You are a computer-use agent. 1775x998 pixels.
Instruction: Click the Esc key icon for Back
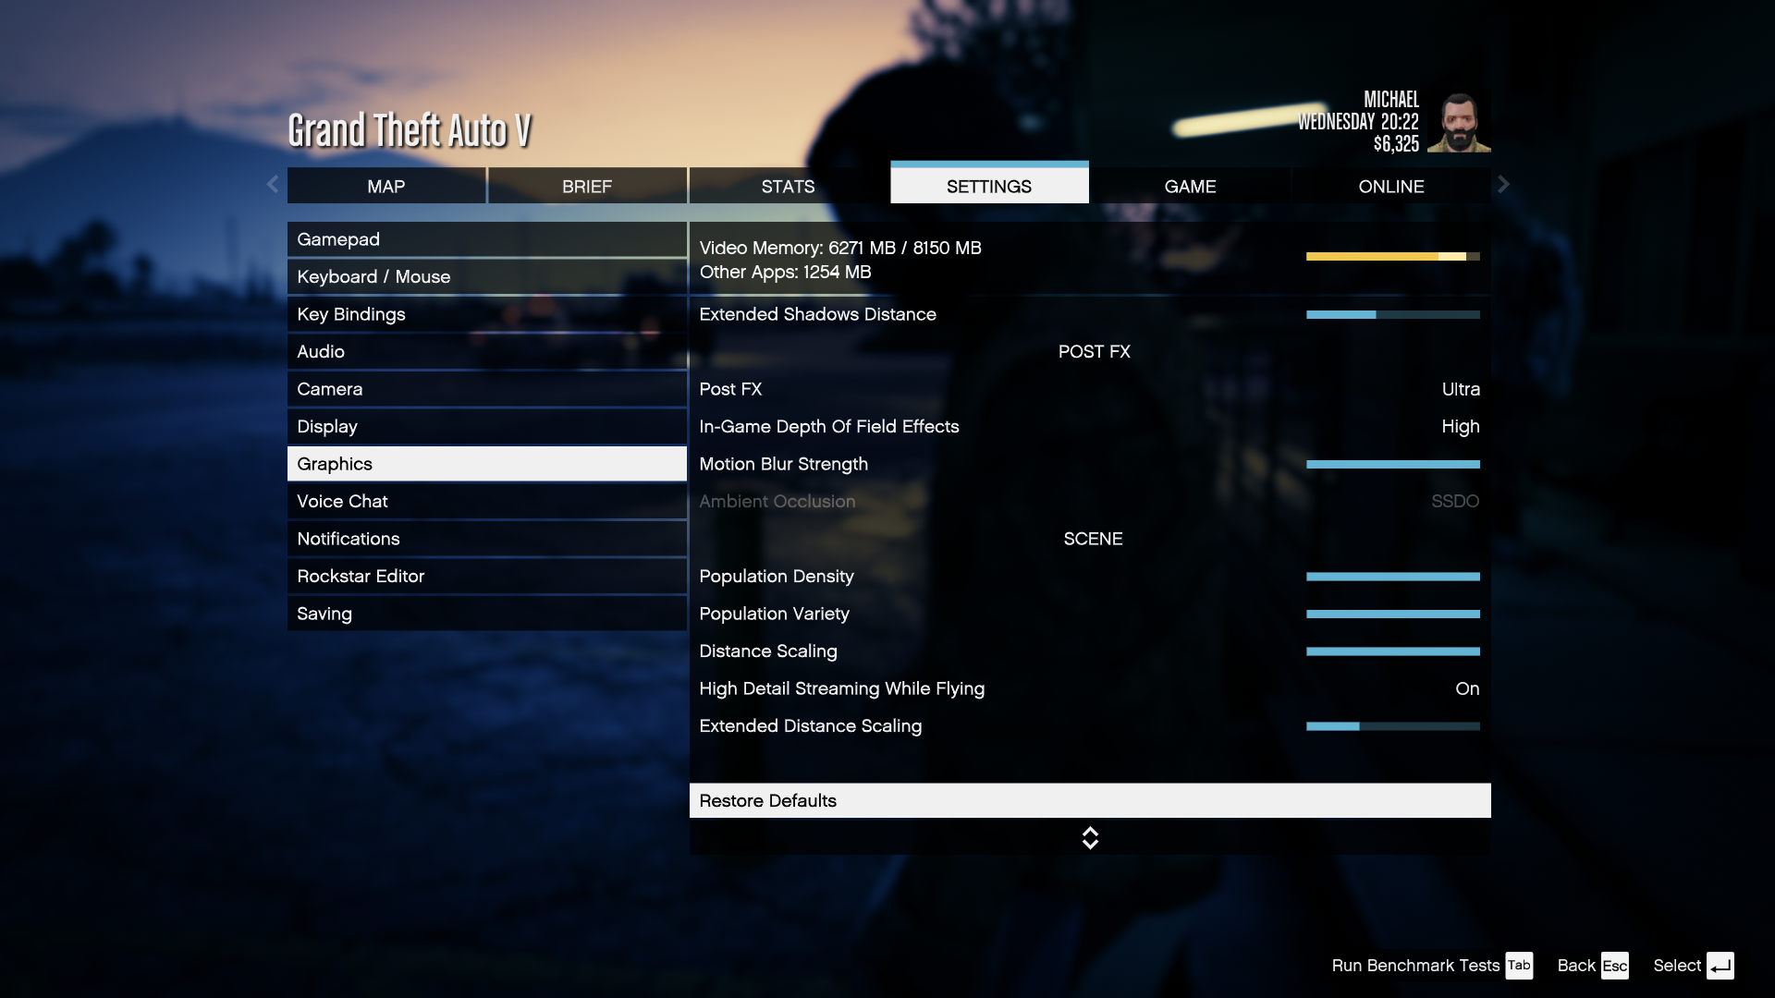[1614, 966]
